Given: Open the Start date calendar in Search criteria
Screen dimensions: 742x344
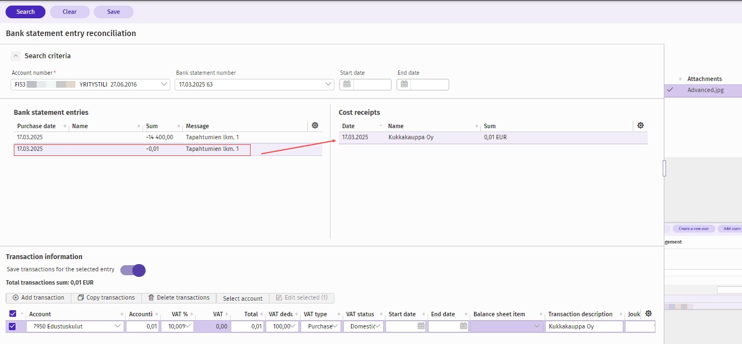Looking at the screenshot, I should click(x=347, y=84).
